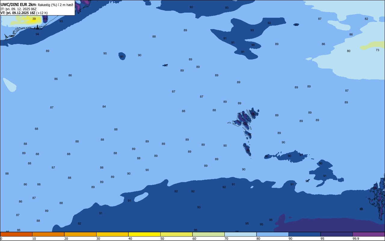Click the map title 'UWC/DINI EUR 2km'

[18, 5]
